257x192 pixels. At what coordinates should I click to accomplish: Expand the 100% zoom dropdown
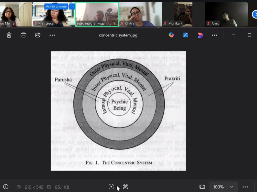click(x=231, y=187)
